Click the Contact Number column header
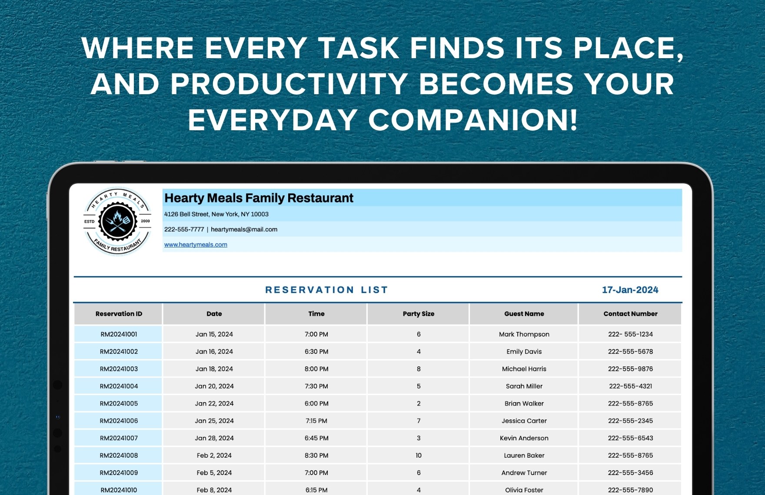Screen dimensions: 765x495 coord(630,313)
